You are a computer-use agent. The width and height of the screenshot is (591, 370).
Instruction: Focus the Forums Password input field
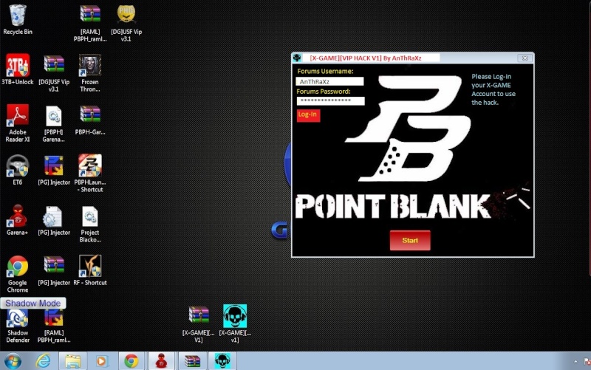[330, 100]
